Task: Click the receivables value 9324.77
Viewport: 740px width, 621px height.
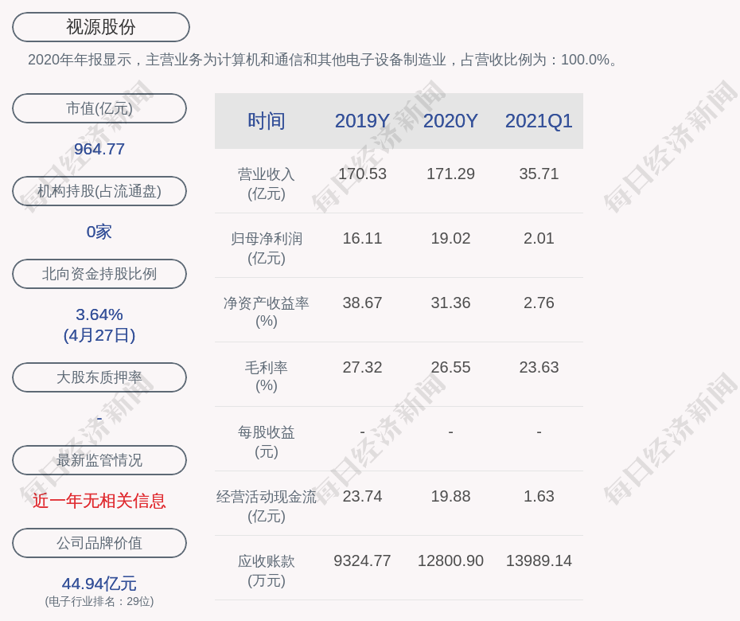Action: [363, 561]
